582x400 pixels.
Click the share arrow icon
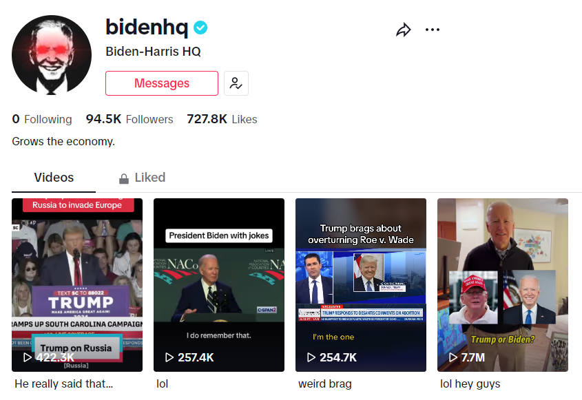tap(403, 30)
